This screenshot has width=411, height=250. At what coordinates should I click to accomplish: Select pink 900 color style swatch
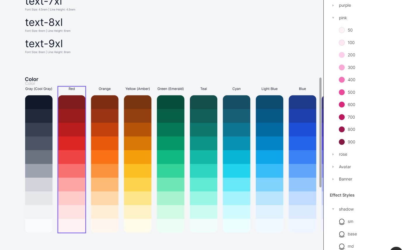pyautogui.click(x=342, y=142)
